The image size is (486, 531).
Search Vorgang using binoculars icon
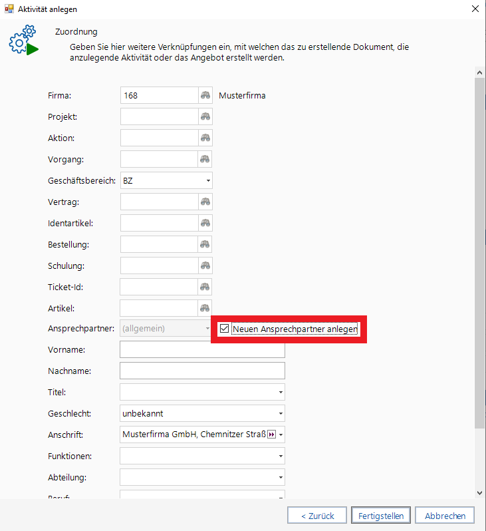[x=205, y=159]
